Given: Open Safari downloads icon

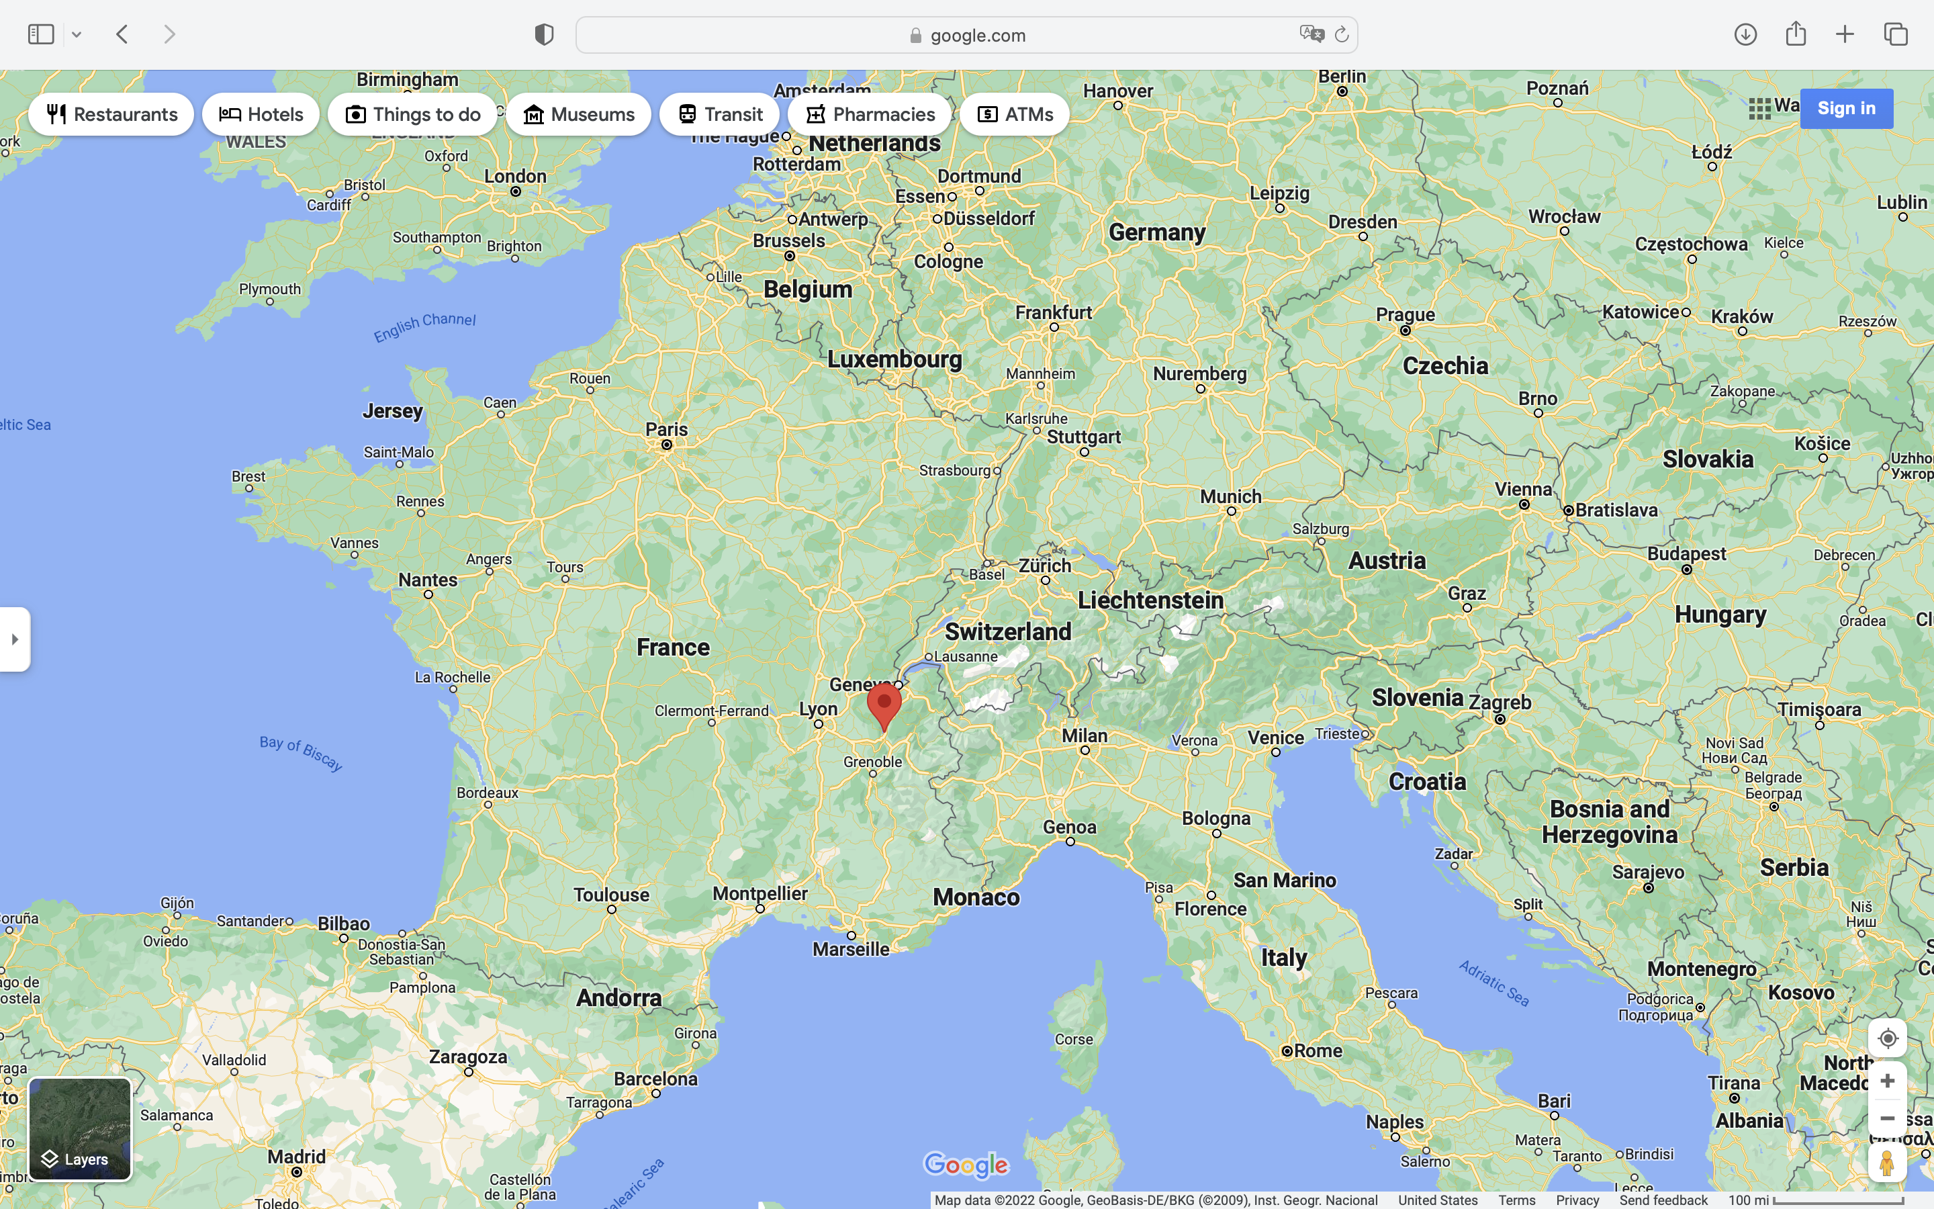Looking at the screenshot, I should pyautogui.click(x=1745, y=34).
